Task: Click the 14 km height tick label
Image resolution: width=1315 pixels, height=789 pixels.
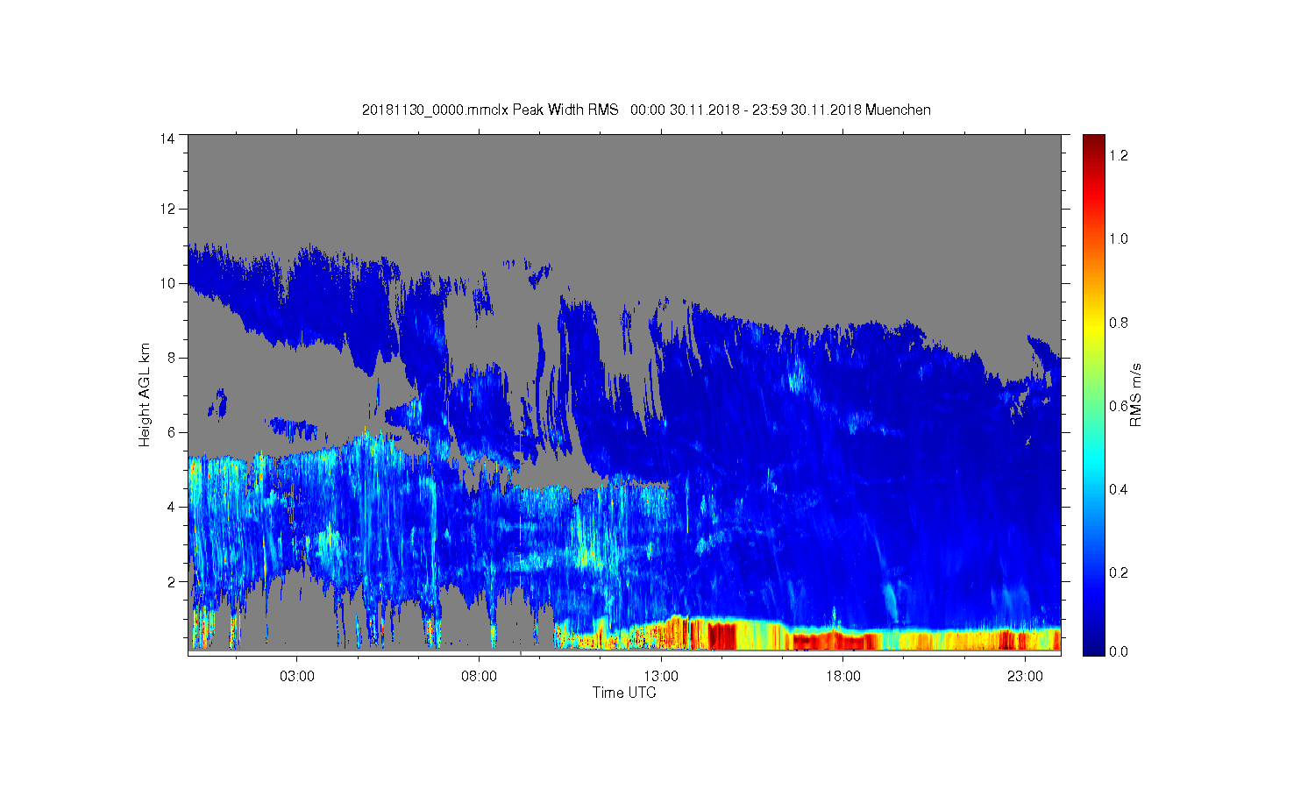Action: click(167, 138)
